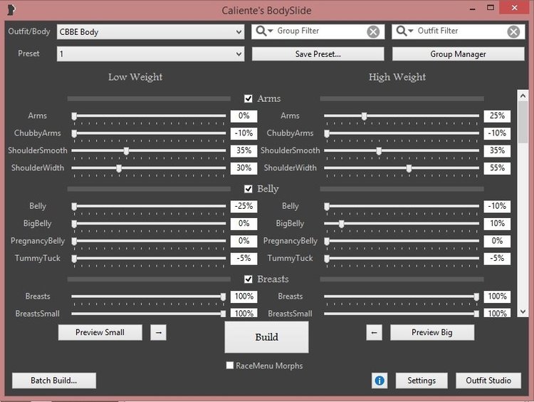Image resolution: width=534 pixels, height=402 pixels.
Task: Clear the Group Filter with its X icon
Action: 373,31
